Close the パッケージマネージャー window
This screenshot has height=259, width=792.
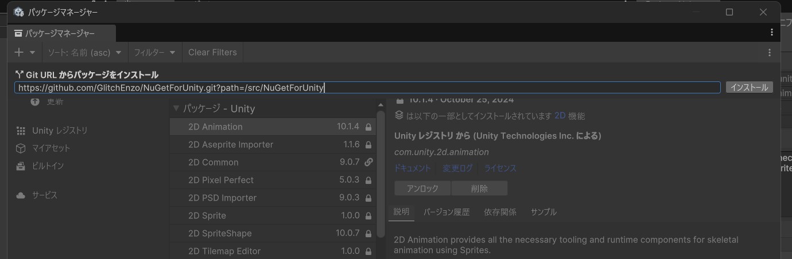point(763,12)
